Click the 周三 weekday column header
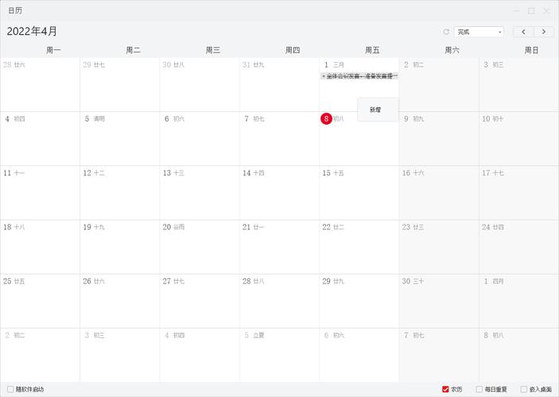559x397 pixels. point(212,50)
